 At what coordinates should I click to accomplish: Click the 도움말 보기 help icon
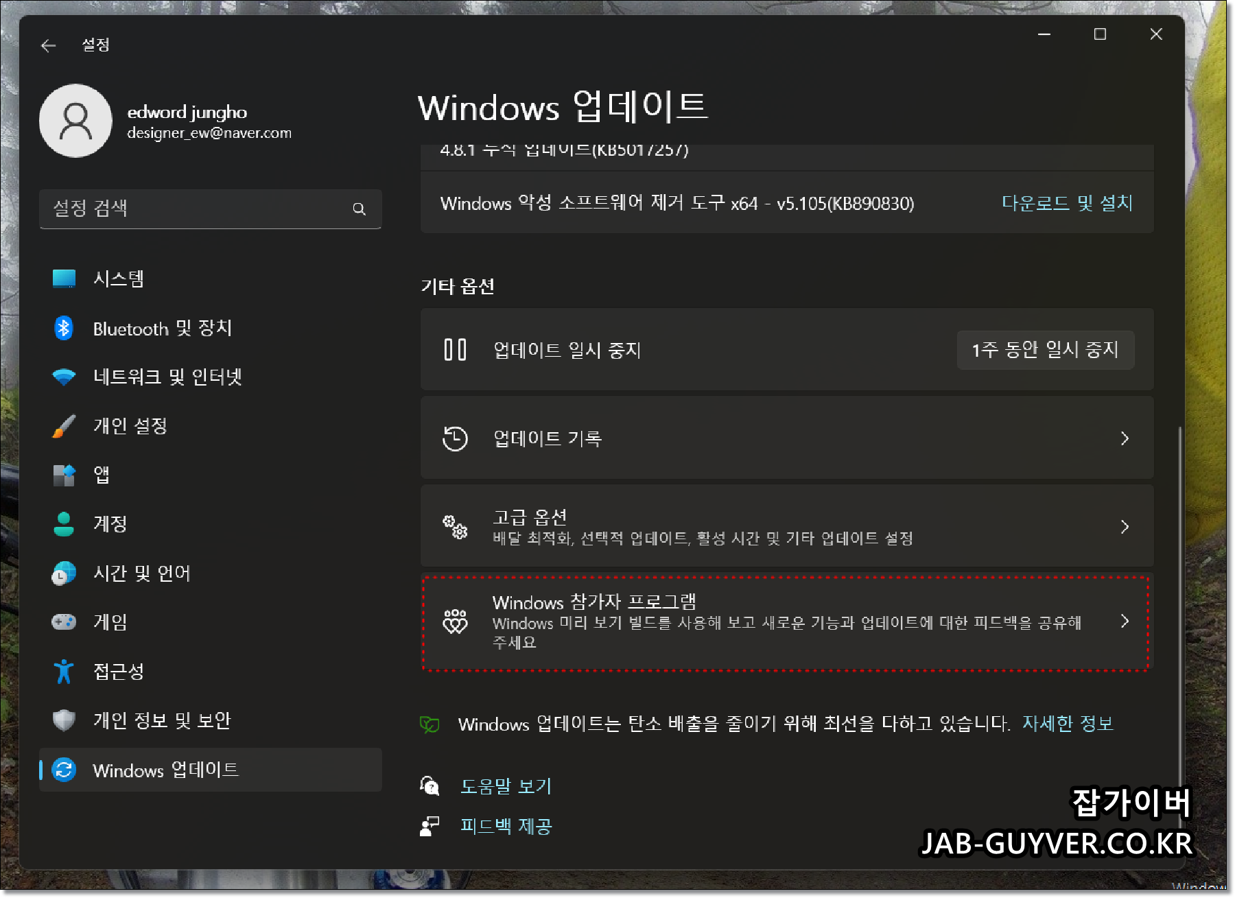(430, 786)
